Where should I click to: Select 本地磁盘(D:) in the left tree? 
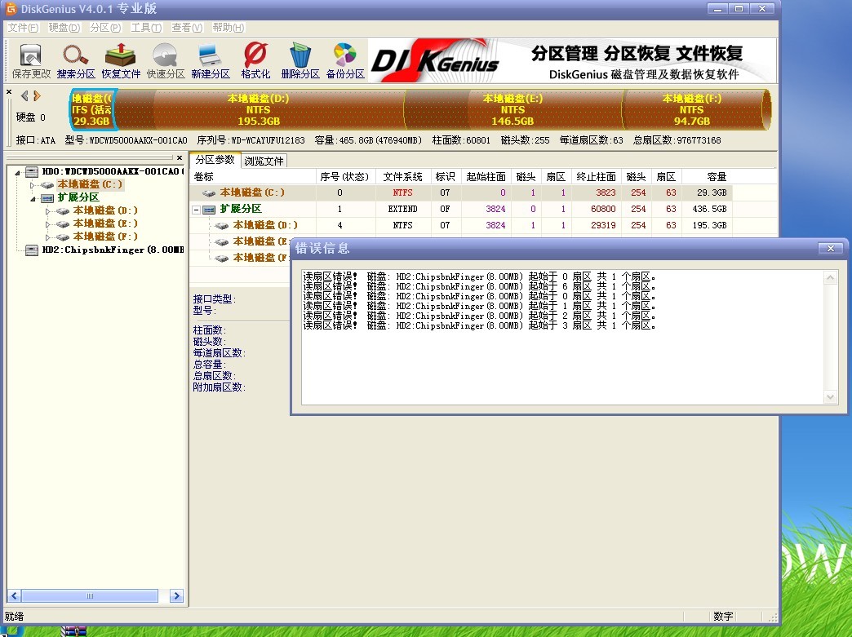click(x=105, y=210)
